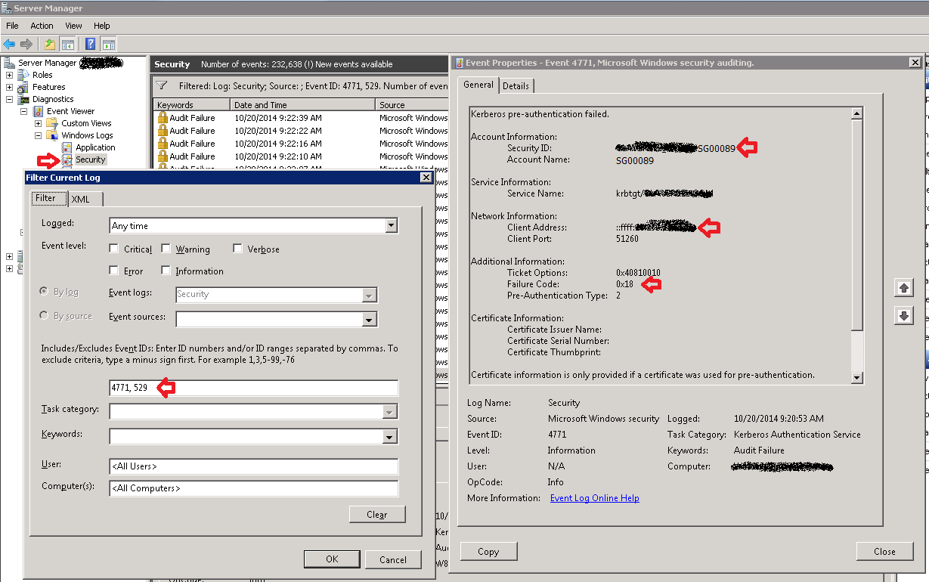Screen dimensions: 929x582
Task: Click the lock icon of the 9:22:16 AM event
Action: click(x=163, y=144)
